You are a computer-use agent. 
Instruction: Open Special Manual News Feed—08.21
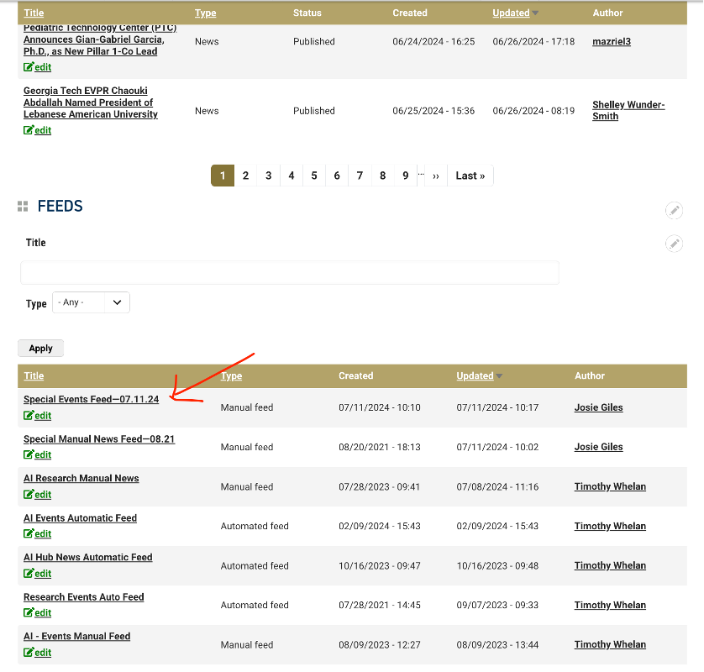tap(99, 439)
